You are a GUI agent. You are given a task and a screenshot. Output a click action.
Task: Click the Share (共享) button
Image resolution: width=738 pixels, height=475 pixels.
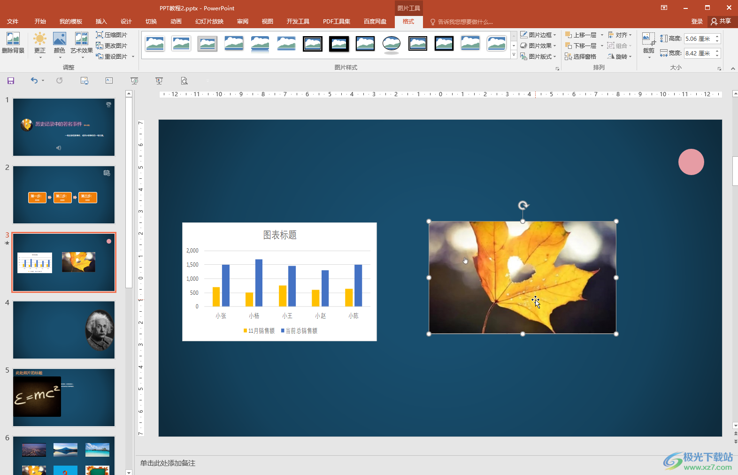pyautogui.click(x=722, y=22)
